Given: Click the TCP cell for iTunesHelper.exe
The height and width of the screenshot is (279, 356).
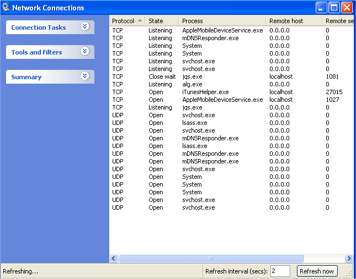Looking at the screenshot, I should pyautogui.click(x=118, y=92).
